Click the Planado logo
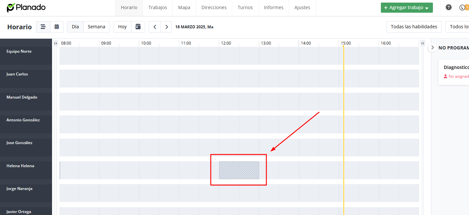Image resolution: width=469 pixels, height=215 pixels. 26,7
